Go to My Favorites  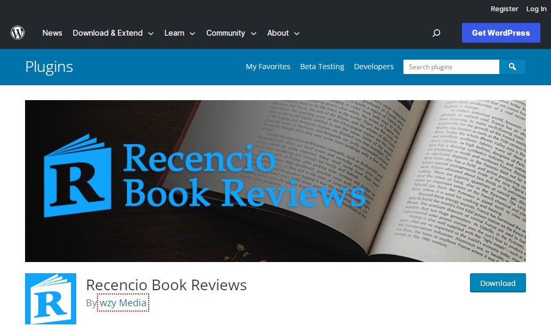coord(268,67)
